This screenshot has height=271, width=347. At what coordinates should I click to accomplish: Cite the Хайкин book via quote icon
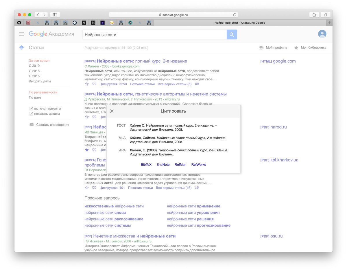[x=94, y=84]
